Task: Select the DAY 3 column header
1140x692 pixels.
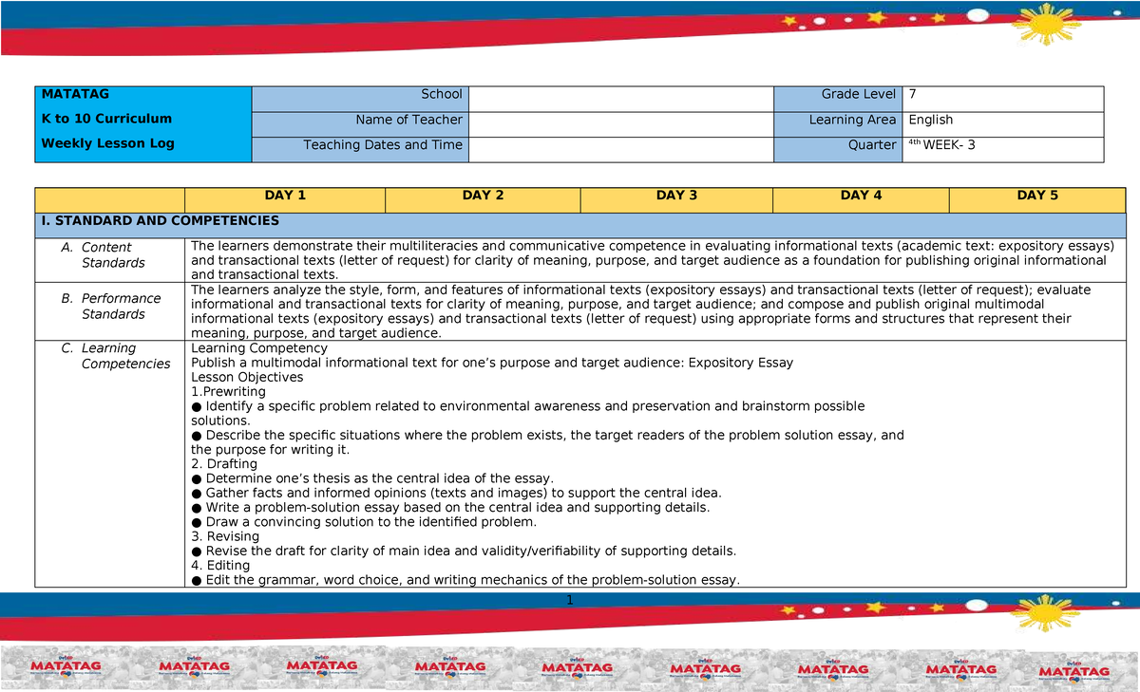Action: pyautogui.click(x=676, y=196)
